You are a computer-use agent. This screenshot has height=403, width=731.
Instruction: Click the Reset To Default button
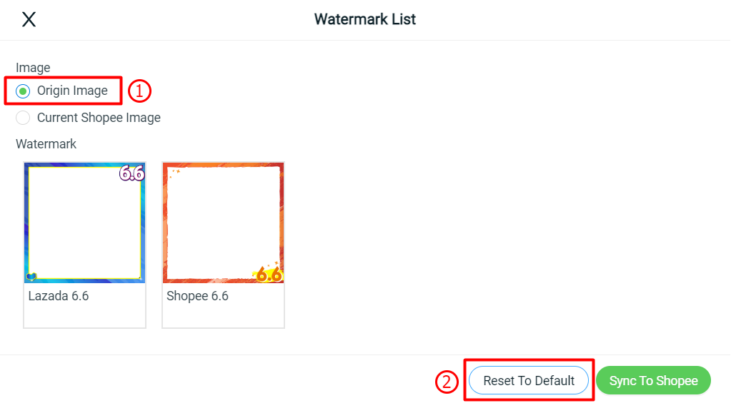(529, 381)
